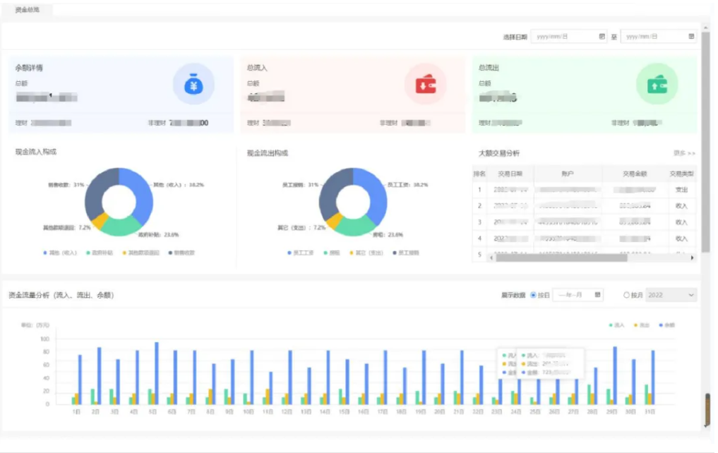The height and width of the screenshot is (453, 718).
Task: Open the 更多 >> link
Action: click(684, 153)
